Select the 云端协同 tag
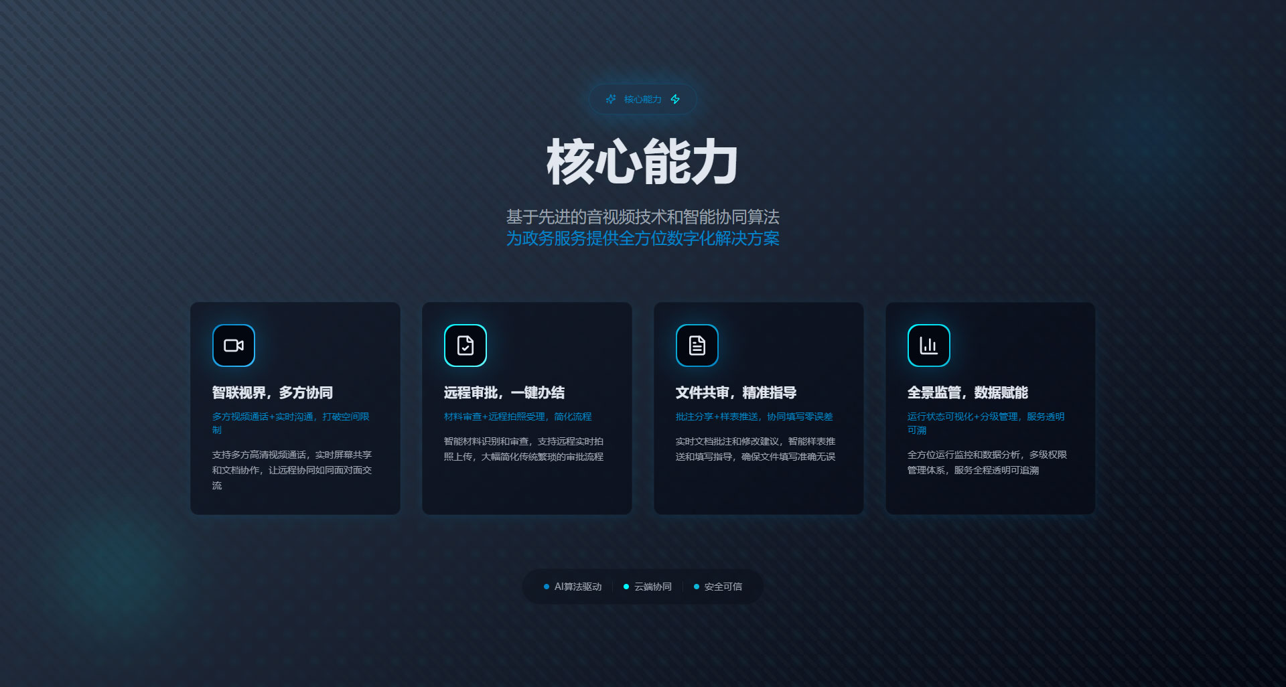 tap(652, 587)
